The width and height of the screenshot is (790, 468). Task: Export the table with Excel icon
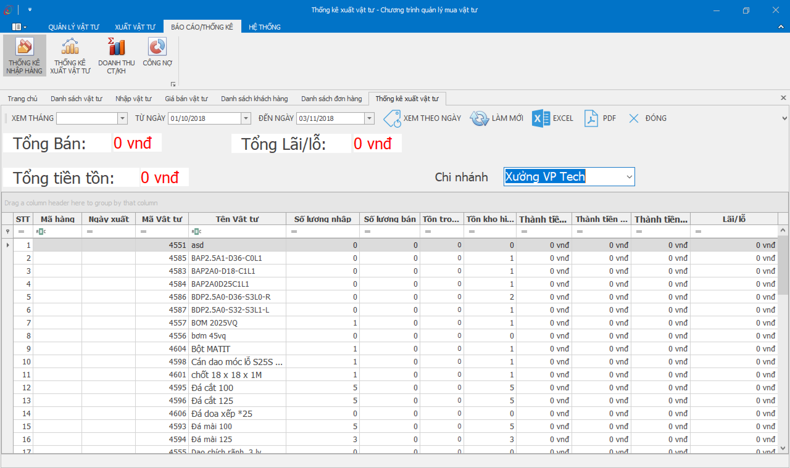[541, 119]
